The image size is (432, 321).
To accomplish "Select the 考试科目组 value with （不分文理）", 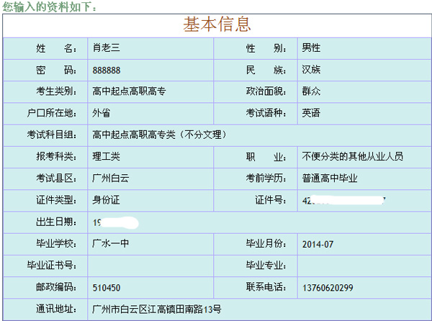I will [x=160, y=135].
